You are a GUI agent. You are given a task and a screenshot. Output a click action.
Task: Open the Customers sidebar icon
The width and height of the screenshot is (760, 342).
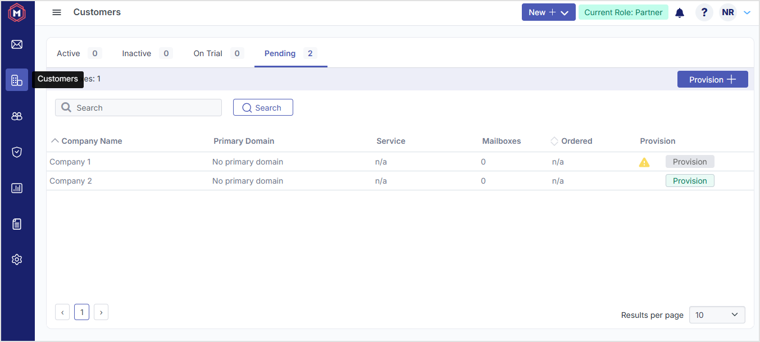[17, 80]
